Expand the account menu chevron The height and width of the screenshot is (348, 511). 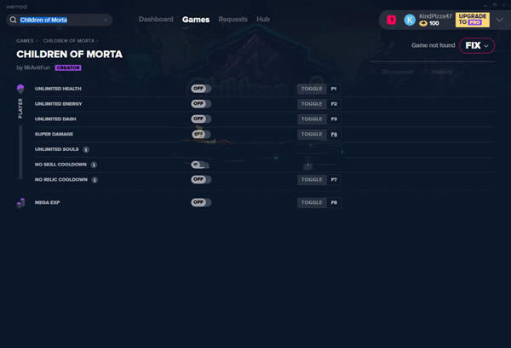click(x=499, y=19)
